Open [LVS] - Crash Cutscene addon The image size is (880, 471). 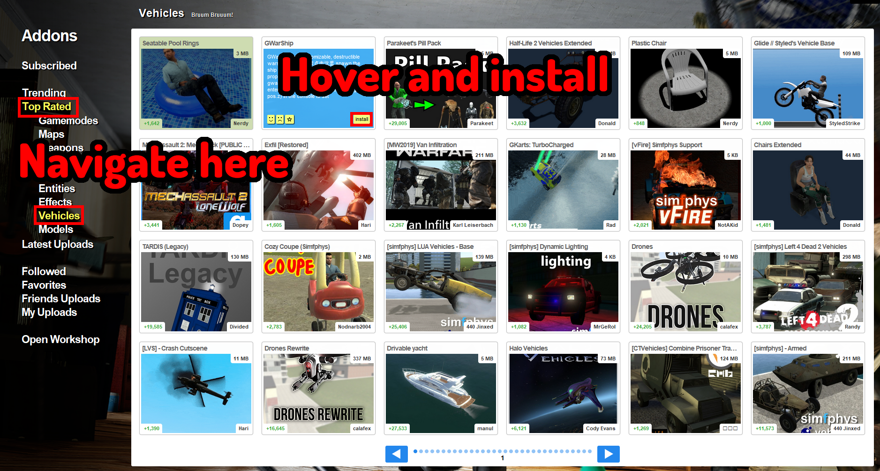coord(196,388)
